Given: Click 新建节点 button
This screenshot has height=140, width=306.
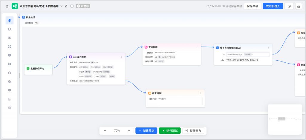Looking at the screenshot, I should click(146, 131).
